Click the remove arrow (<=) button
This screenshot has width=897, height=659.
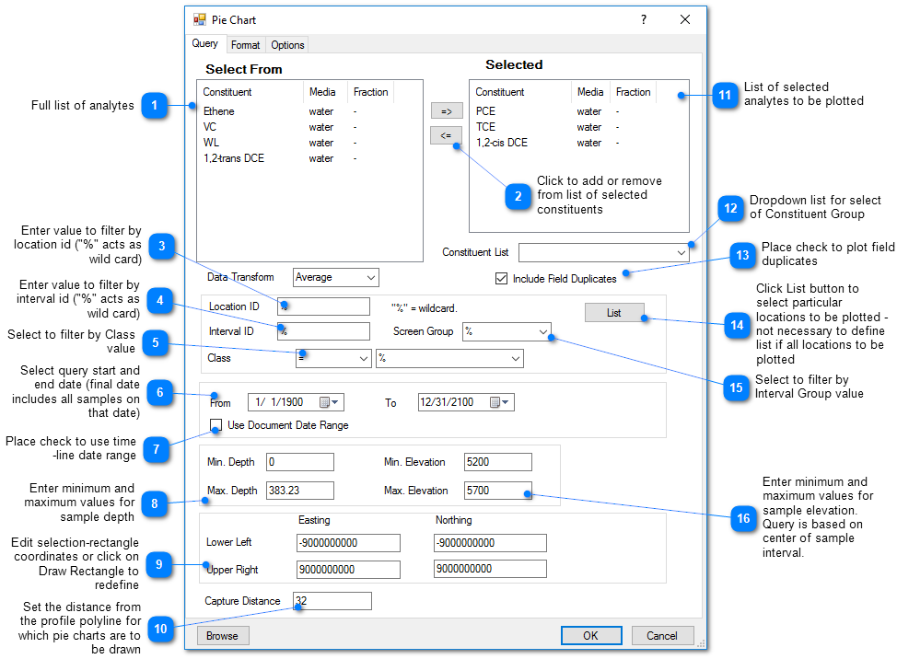click(446, 135)
